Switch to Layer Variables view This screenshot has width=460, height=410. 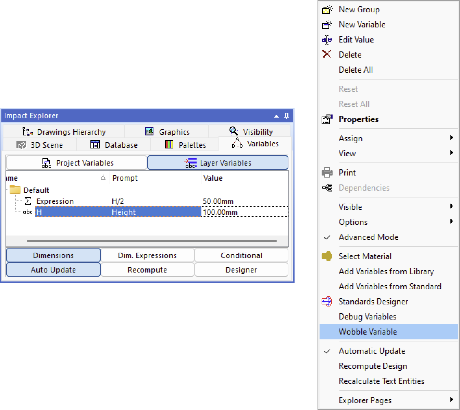218,163
